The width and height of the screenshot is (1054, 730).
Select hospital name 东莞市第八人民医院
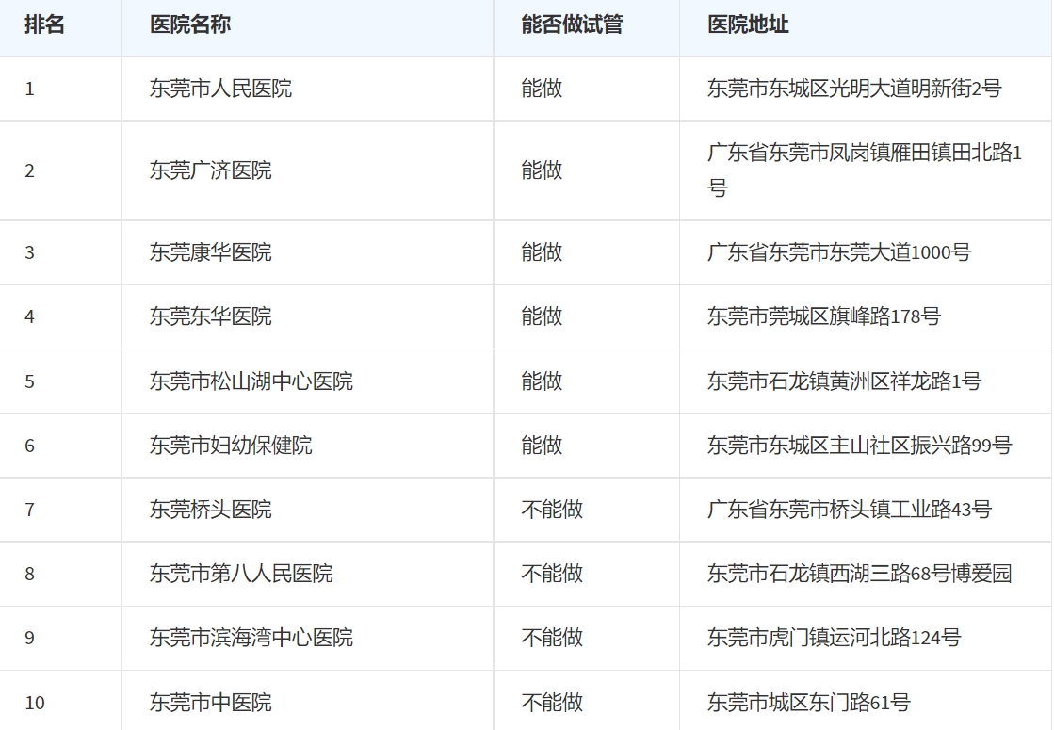click(x=241, y=574)
